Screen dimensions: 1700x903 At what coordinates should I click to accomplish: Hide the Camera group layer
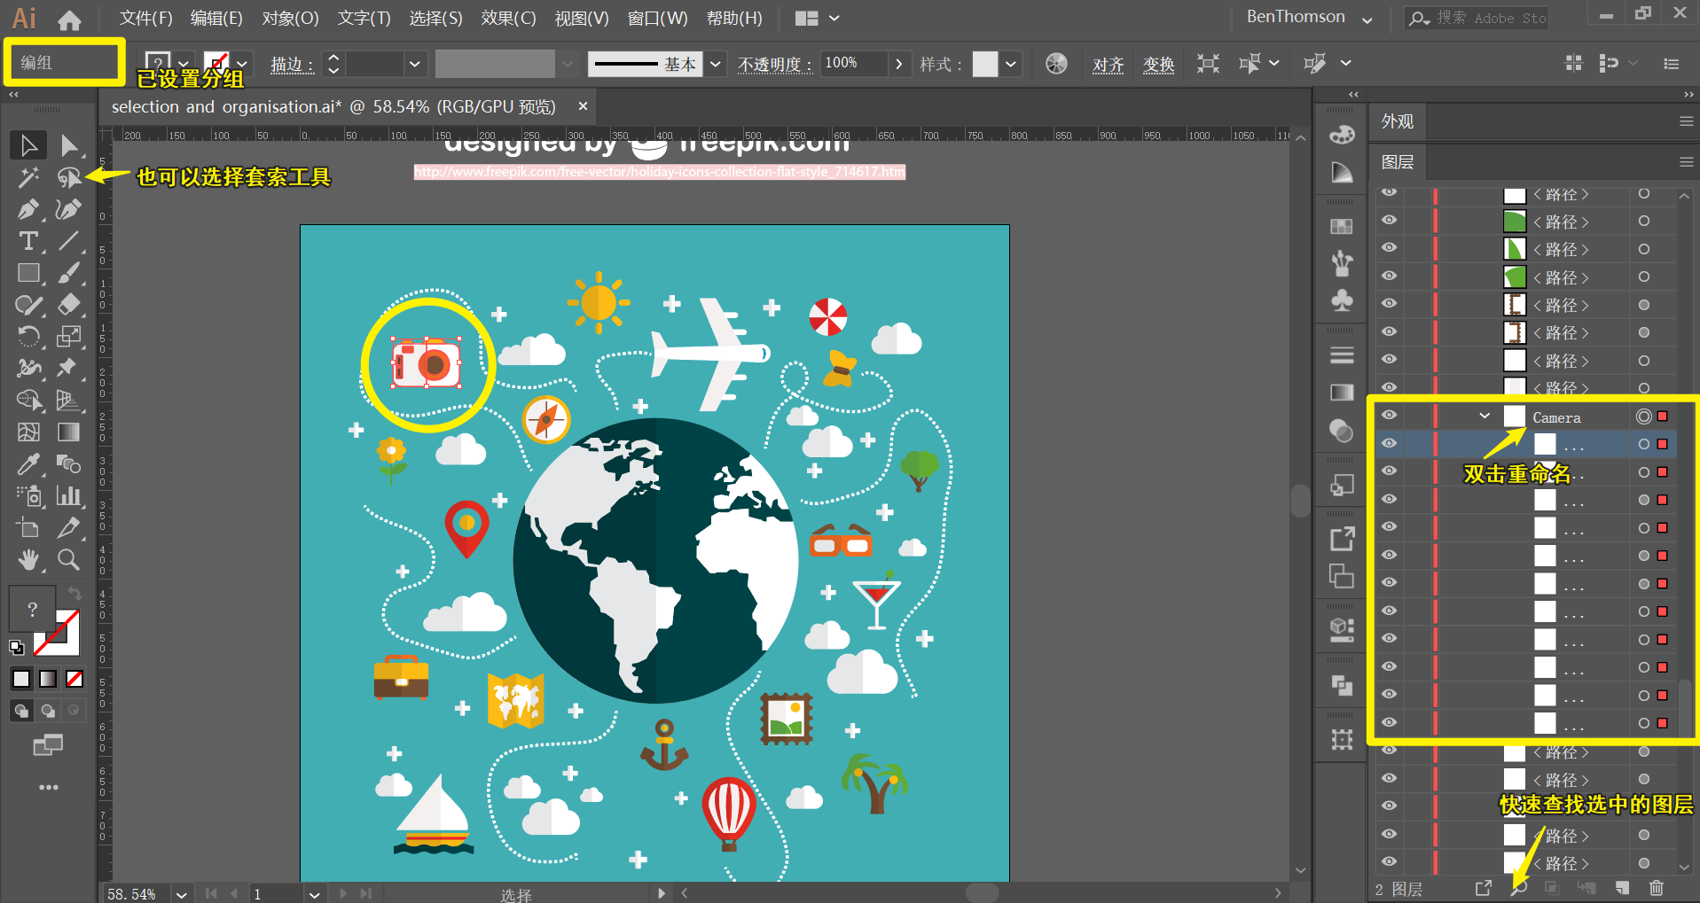click(x=1389, y=416)
